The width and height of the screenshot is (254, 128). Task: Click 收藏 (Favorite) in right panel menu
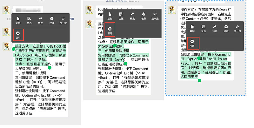pos(226,28)
